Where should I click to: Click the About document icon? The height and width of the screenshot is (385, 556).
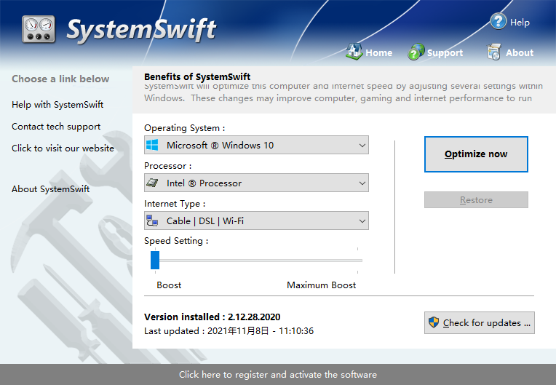click(x=494, y=52)
